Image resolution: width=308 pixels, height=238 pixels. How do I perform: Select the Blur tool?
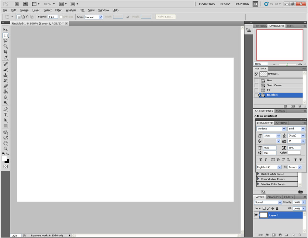pyautogui.click(x=5, y=97)
